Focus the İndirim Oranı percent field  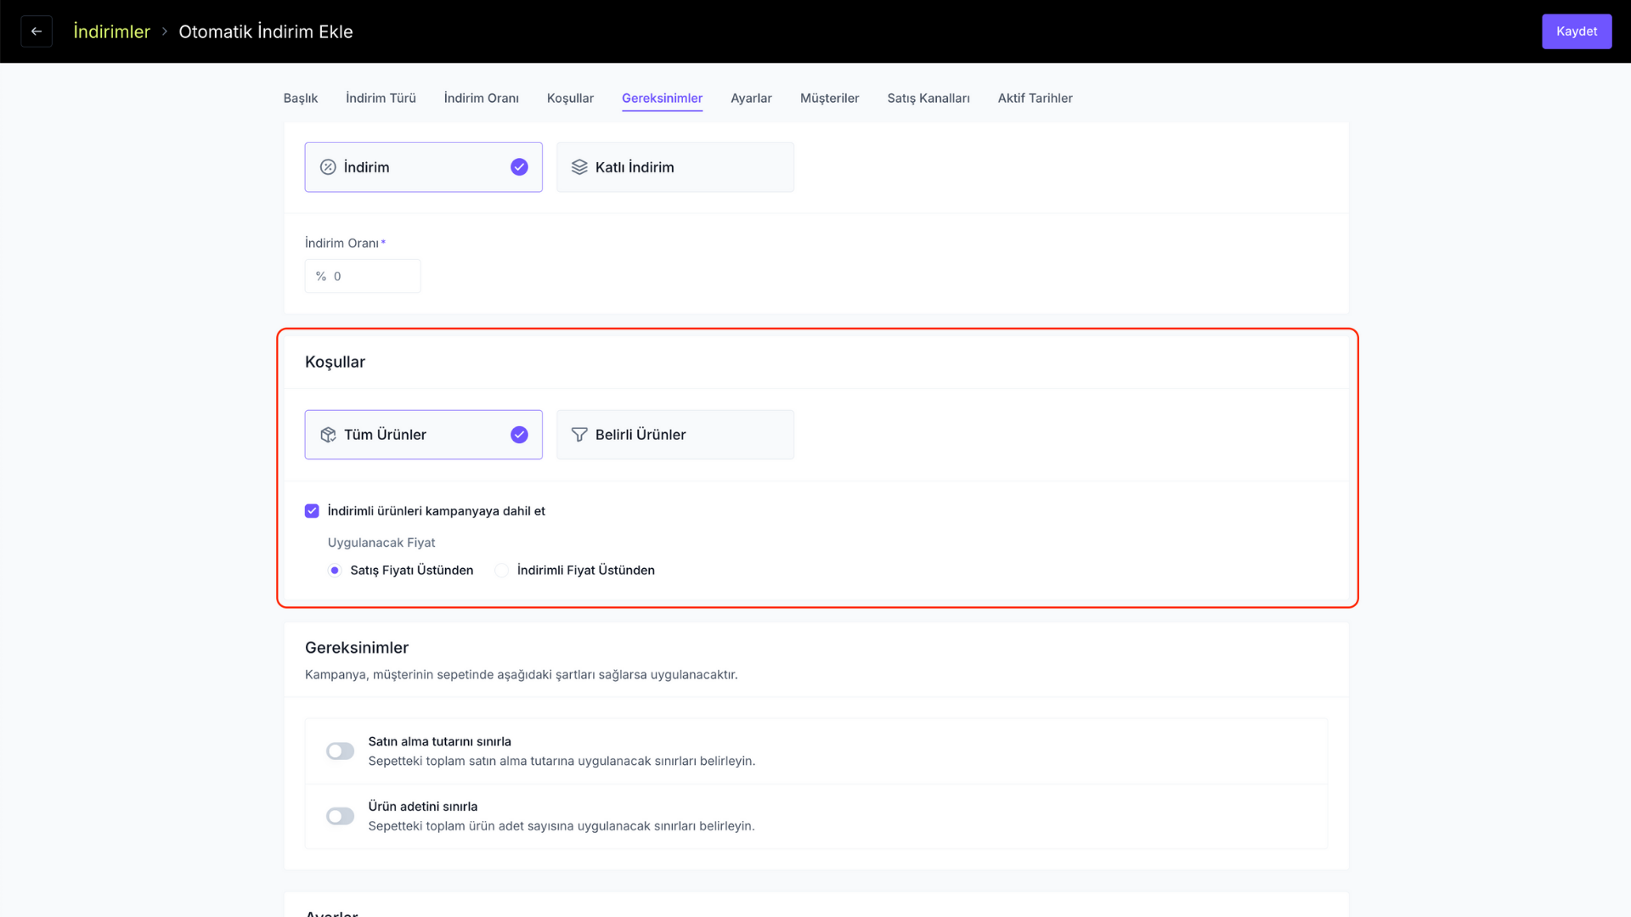tap(363, 276)
